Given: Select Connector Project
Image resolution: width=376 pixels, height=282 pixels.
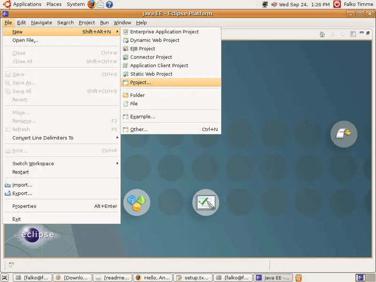Looking at the screenshot, I should coord(171,57).
